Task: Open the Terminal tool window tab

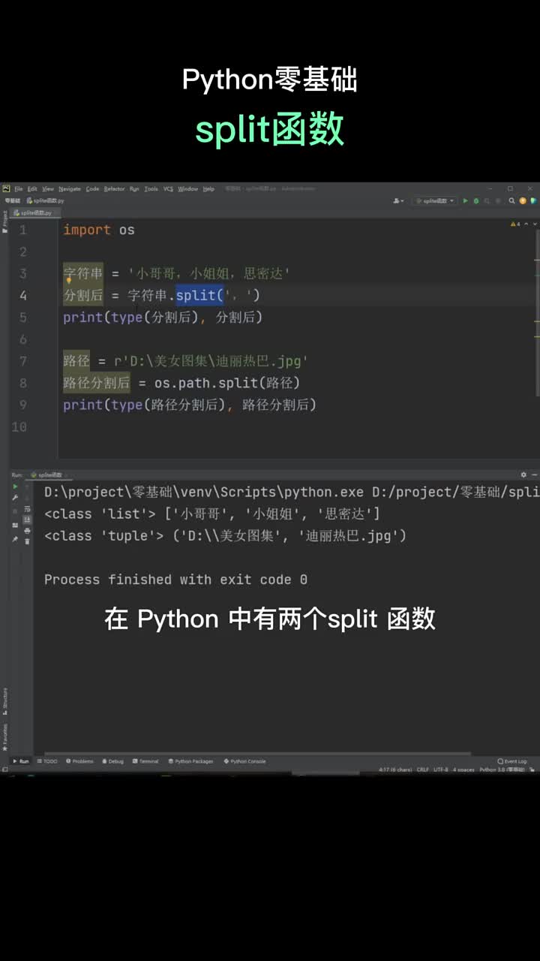Action: coord(145,761)
